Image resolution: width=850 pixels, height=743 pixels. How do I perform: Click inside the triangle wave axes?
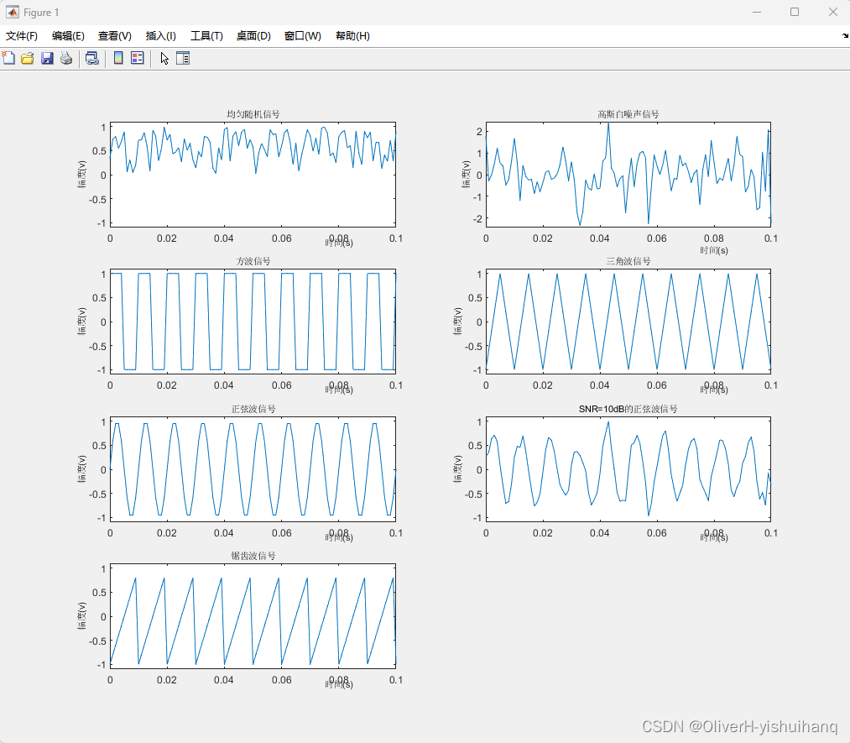tap(628, 322)
